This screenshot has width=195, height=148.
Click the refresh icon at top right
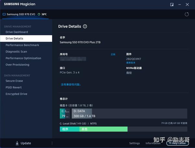tap(187, 14)
